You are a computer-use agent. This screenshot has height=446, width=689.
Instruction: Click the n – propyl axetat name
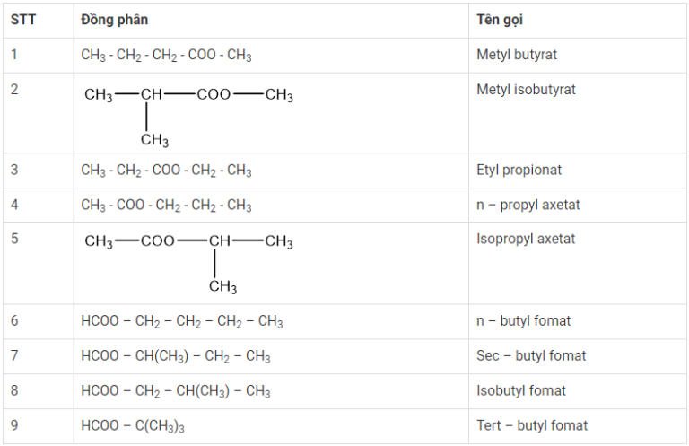528,205
